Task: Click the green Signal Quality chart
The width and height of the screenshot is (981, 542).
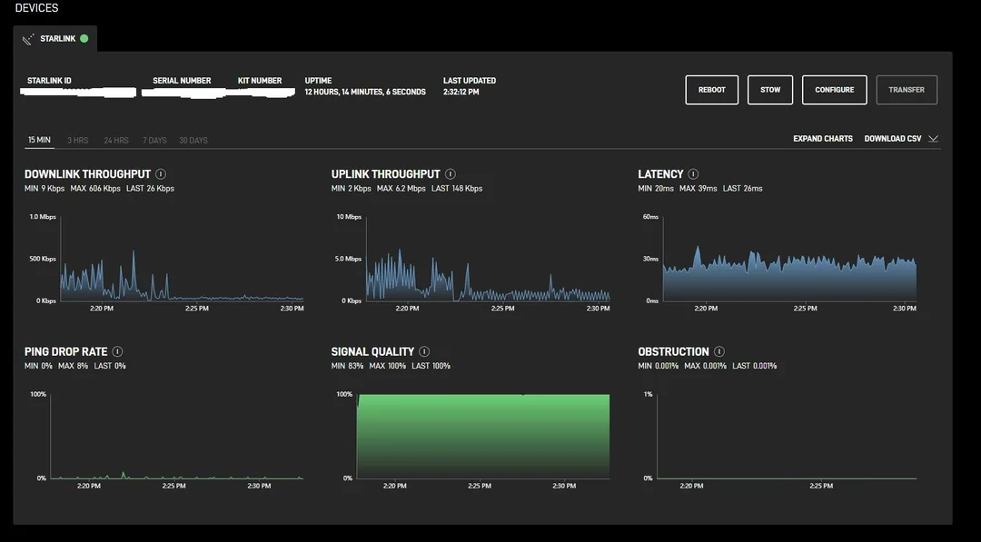Action: point(483,437)
